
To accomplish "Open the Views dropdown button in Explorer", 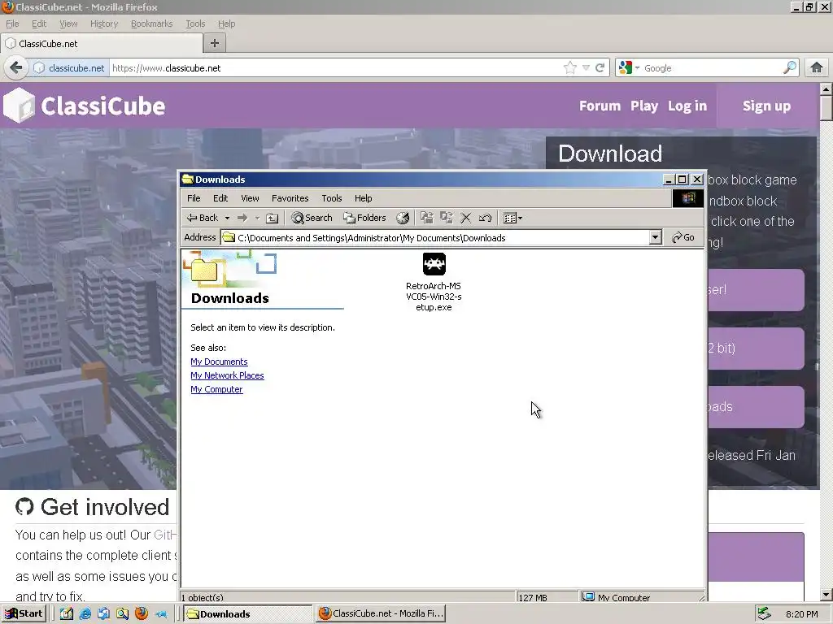I will [512, 218].
